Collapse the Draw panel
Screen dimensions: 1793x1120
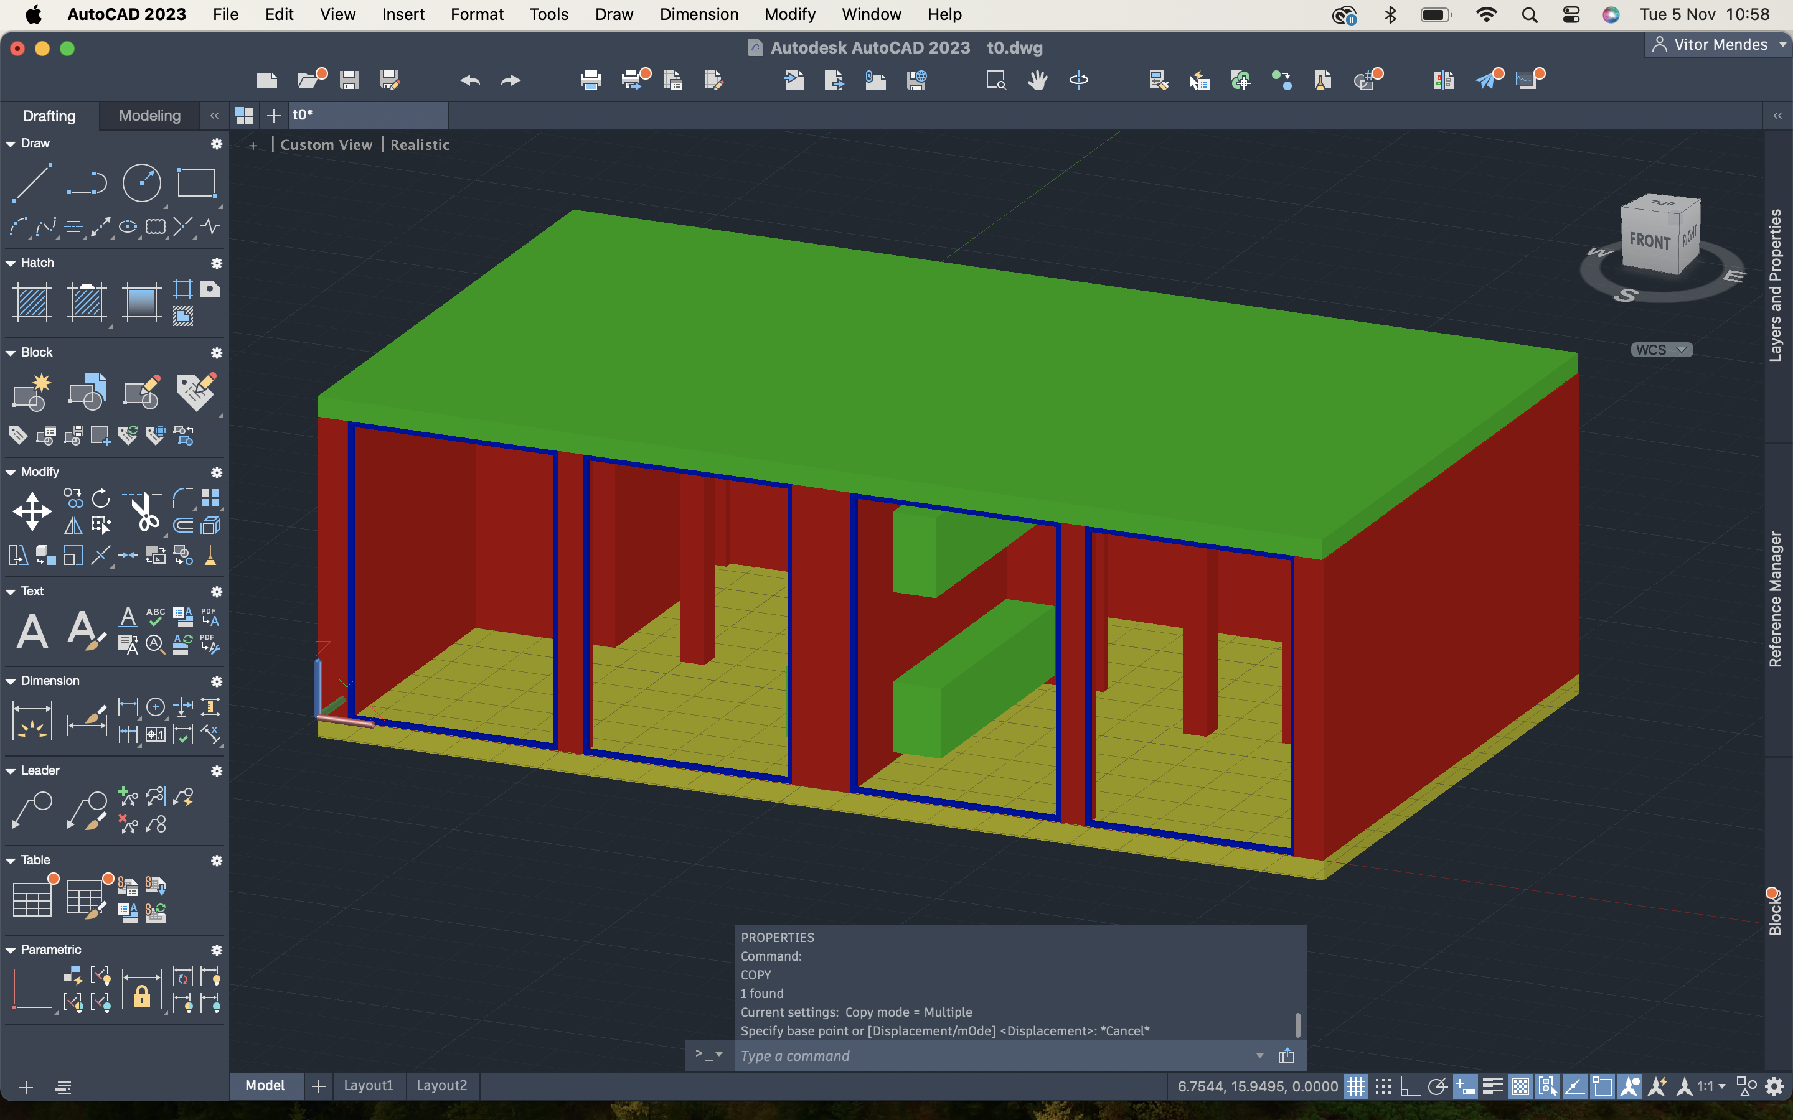coord(11,144)
